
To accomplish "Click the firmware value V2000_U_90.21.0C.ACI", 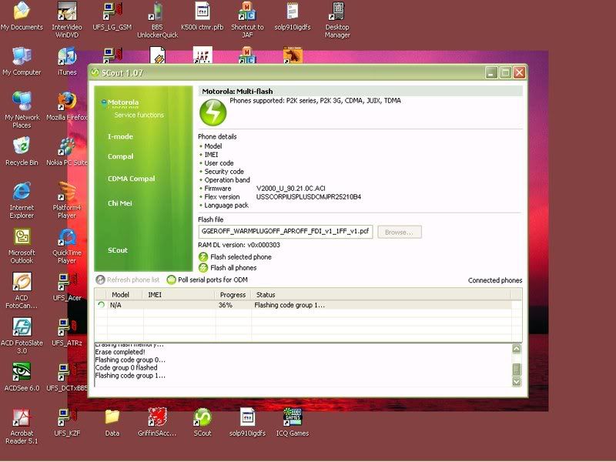I will pos(291,189).
